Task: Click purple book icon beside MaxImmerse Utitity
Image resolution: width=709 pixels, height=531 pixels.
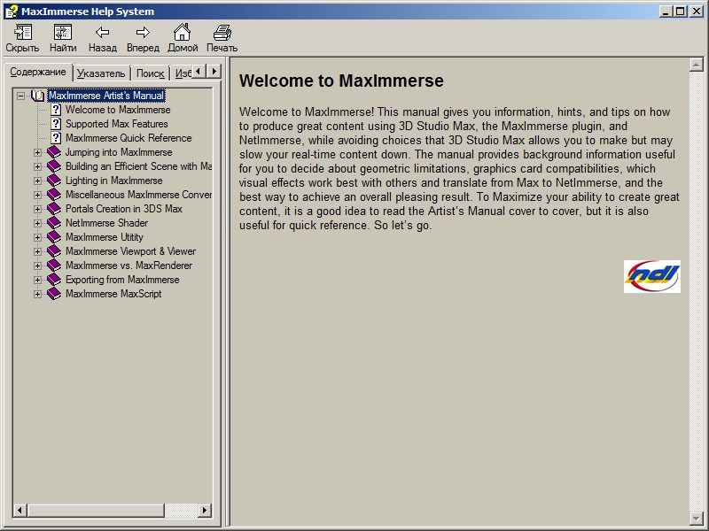Action: coord(54,237)
